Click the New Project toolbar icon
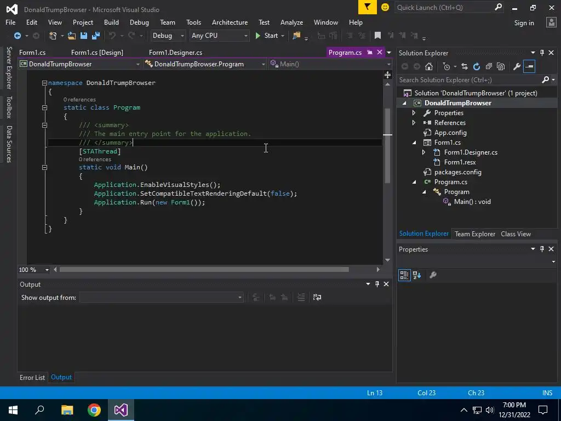The image size is (561, 421). pyautogui.click(x=53, y=36)
